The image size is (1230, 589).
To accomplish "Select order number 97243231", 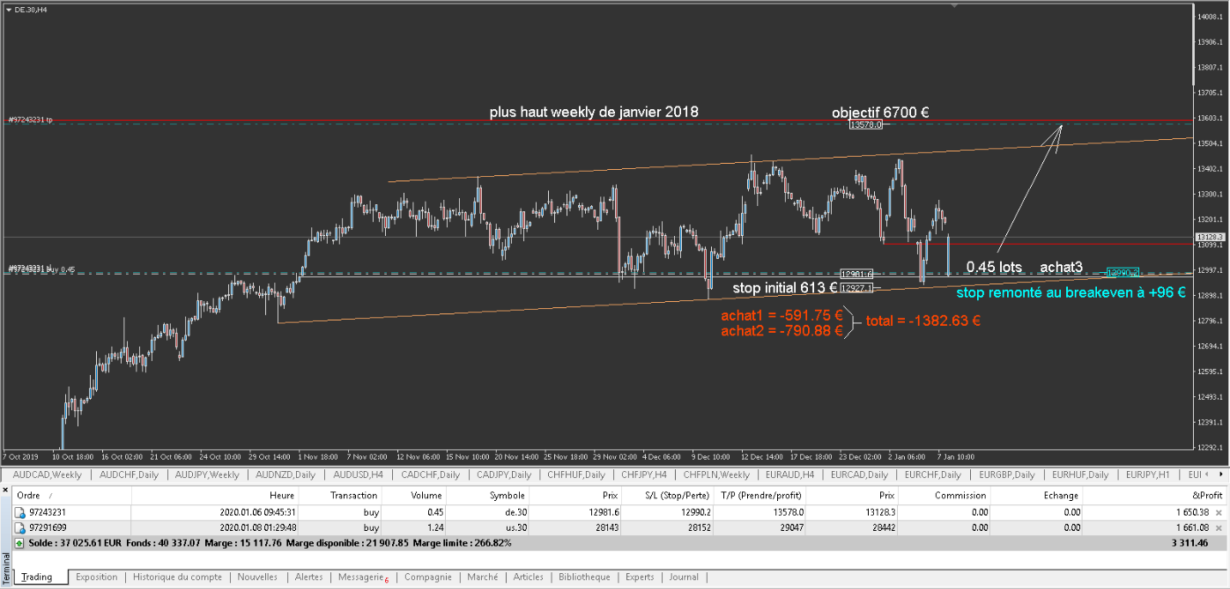I will [48, 512].
